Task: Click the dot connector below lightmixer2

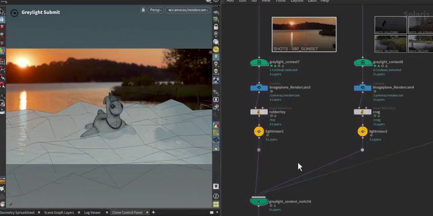Action: (362, 150)
